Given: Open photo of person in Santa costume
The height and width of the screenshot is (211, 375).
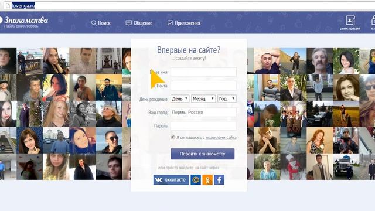Looking at the screenshot, I should [x=293, y=166].
